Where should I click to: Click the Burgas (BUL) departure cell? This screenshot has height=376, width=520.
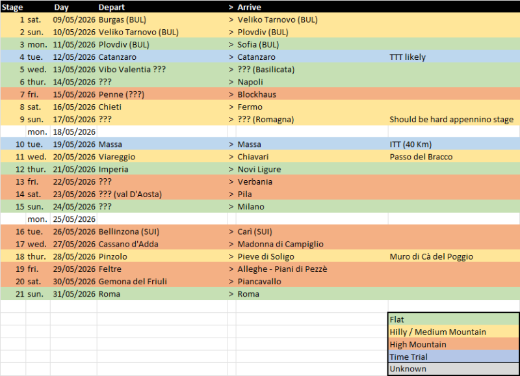(123, 20)
